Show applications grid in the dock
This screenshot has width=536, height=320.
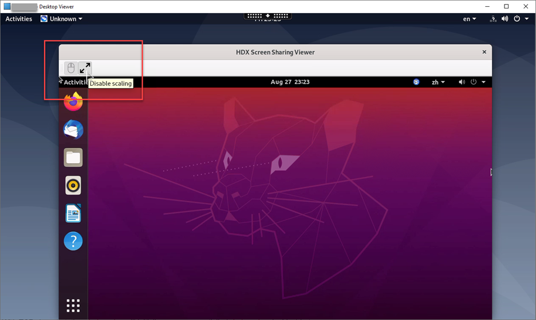pyautogui.click(x=73, y=306)
